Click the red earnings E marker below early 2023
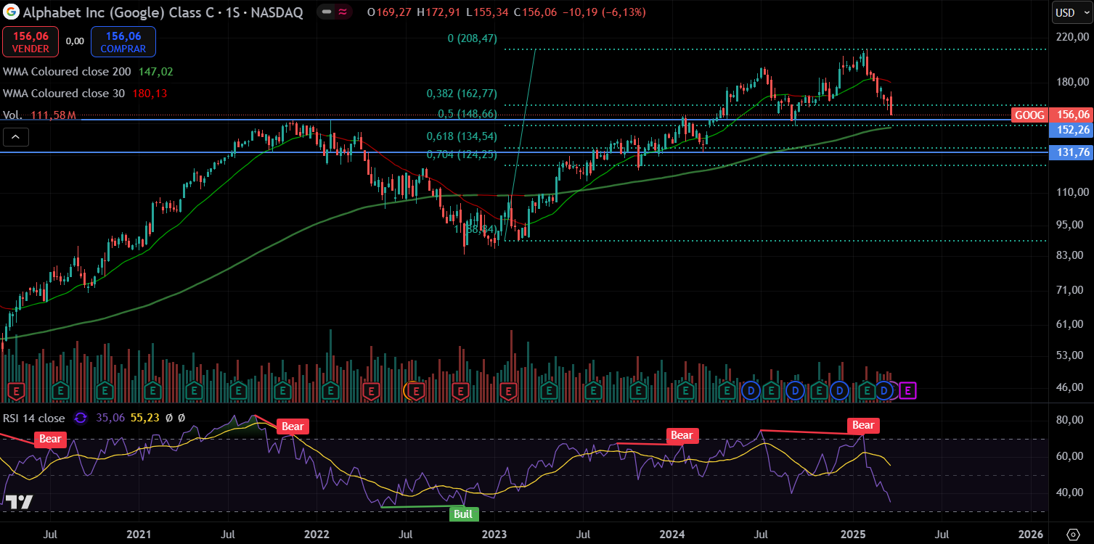Viewport: 1094px width, 544px height. click(508, 391)
